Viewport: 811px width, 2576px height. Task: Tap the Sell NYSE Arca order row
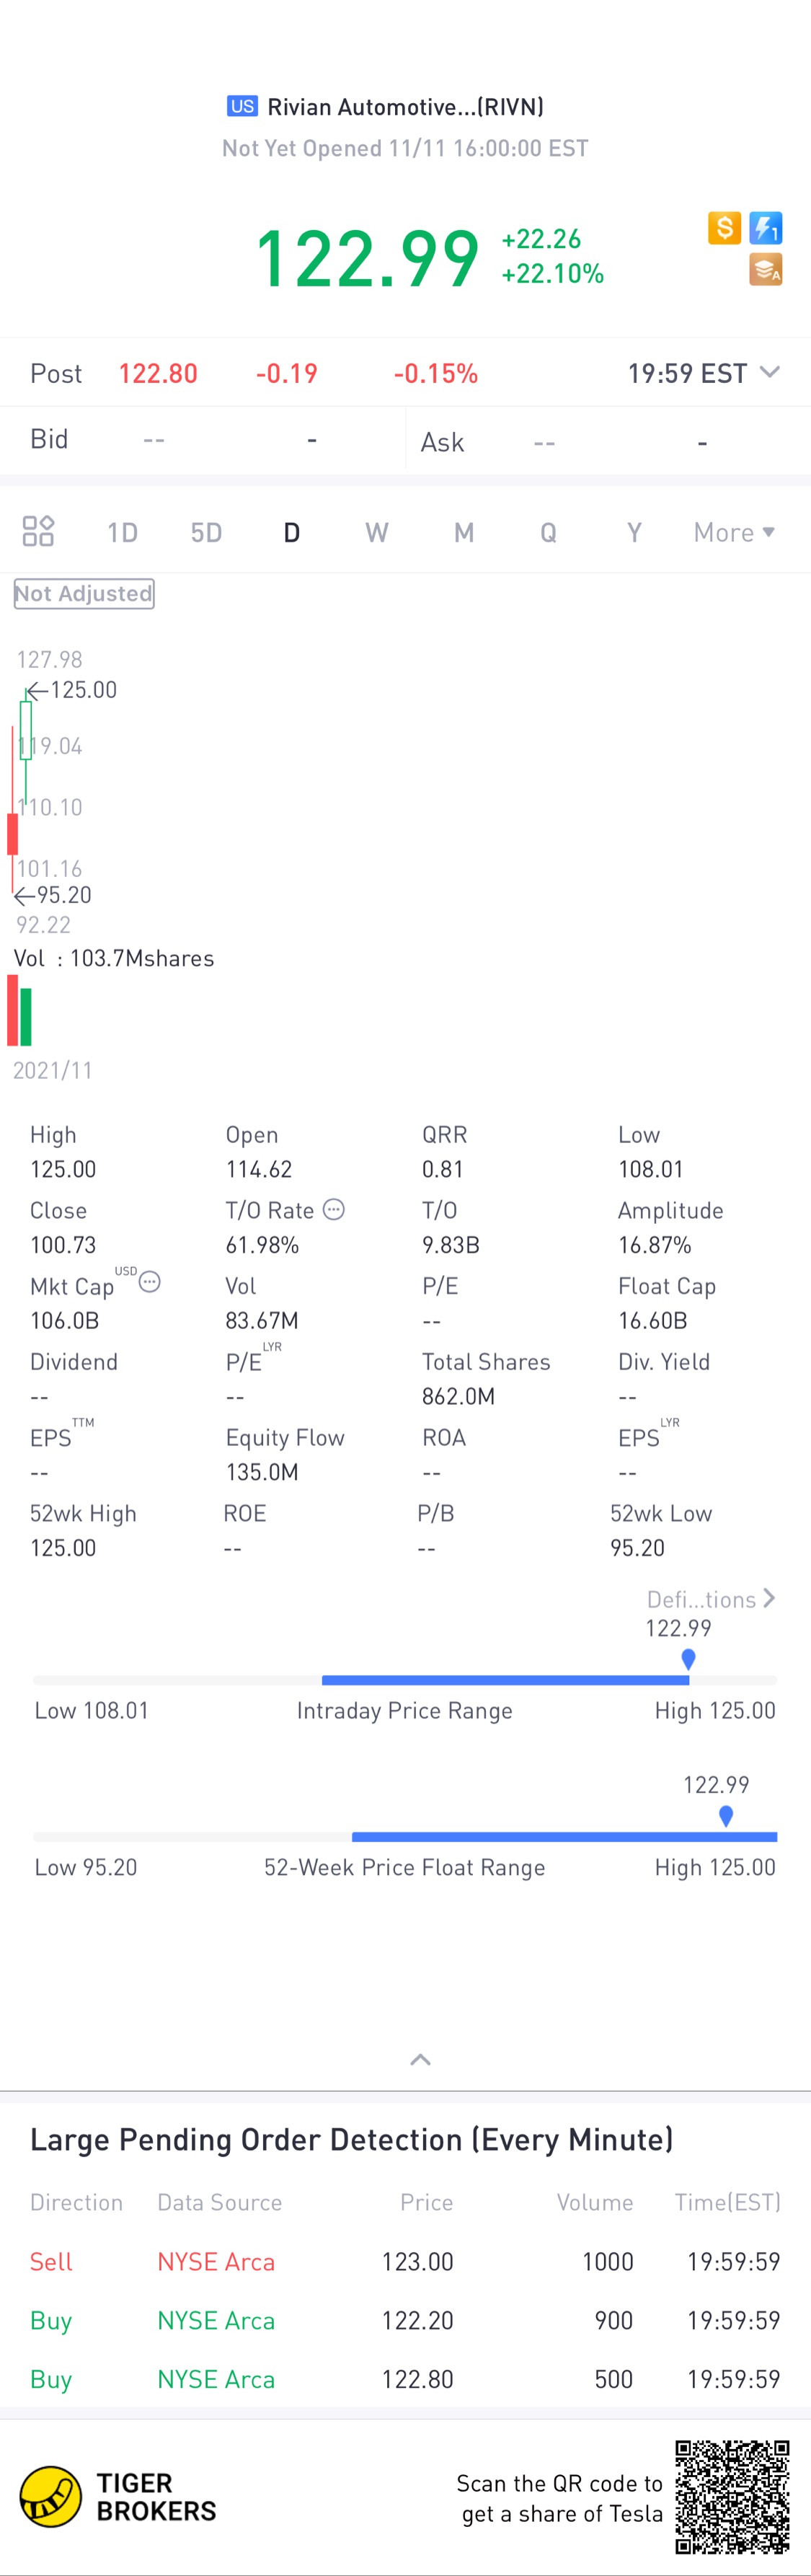(405, 2262)
